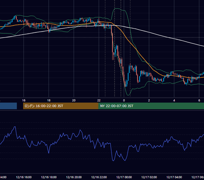Click the '12/17 02:00' oscillator time label
204x180 pixels.
coord(149,177)
